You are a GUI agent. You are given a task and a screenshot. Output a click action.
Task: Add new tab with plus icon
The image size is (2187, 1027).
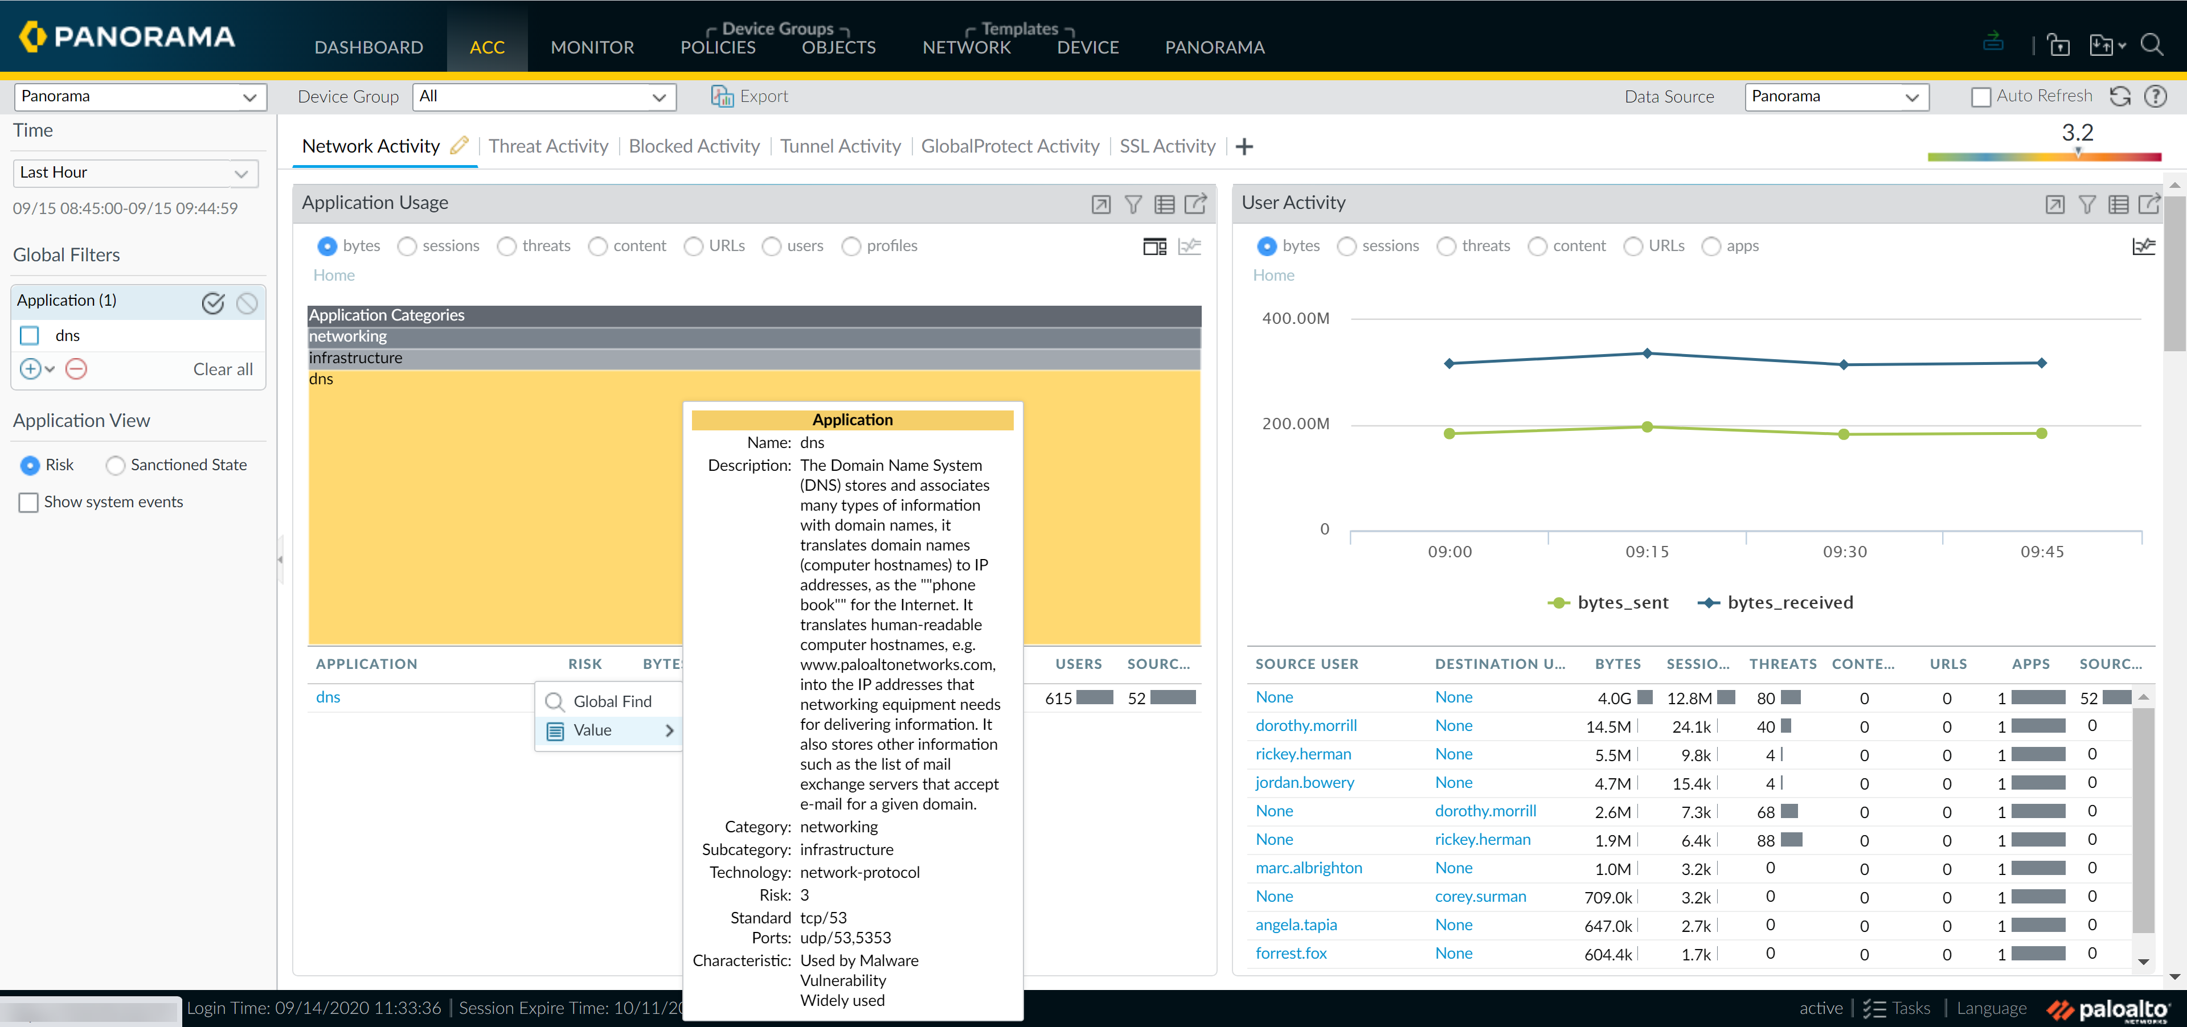pyautogui.click(x=1244, y=147)
